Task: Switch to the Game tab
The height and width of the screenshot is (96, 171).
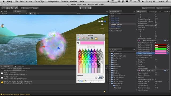Action: click(4, 11)
